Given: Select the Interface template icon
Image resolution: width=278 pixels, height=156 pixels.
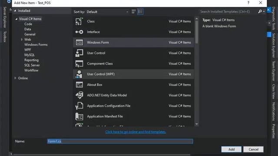Looking at the screenshot, I should (x=79, y=32).
